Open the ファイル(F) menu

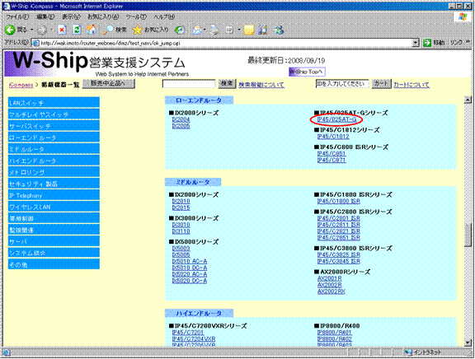point(17,17)
